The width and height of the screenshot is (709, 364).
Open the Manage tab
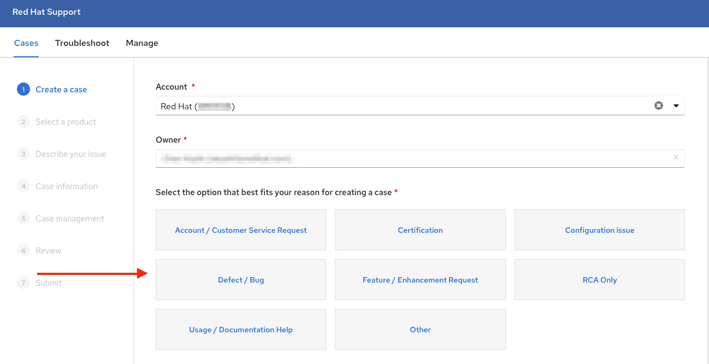pos(142,43)
